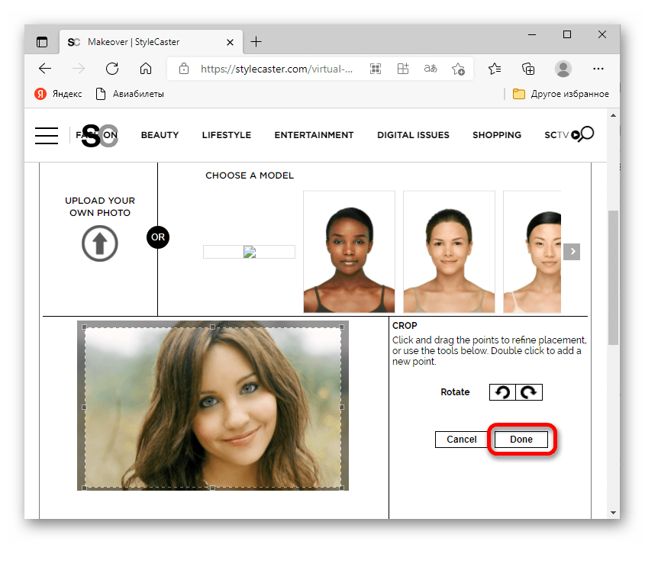Open the Beauty menu
Viewport: 645px width, 567px height.
(x=160, y=135)
